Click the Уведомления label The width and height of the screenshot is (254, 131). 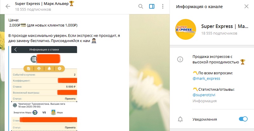[x=204, y=119]
